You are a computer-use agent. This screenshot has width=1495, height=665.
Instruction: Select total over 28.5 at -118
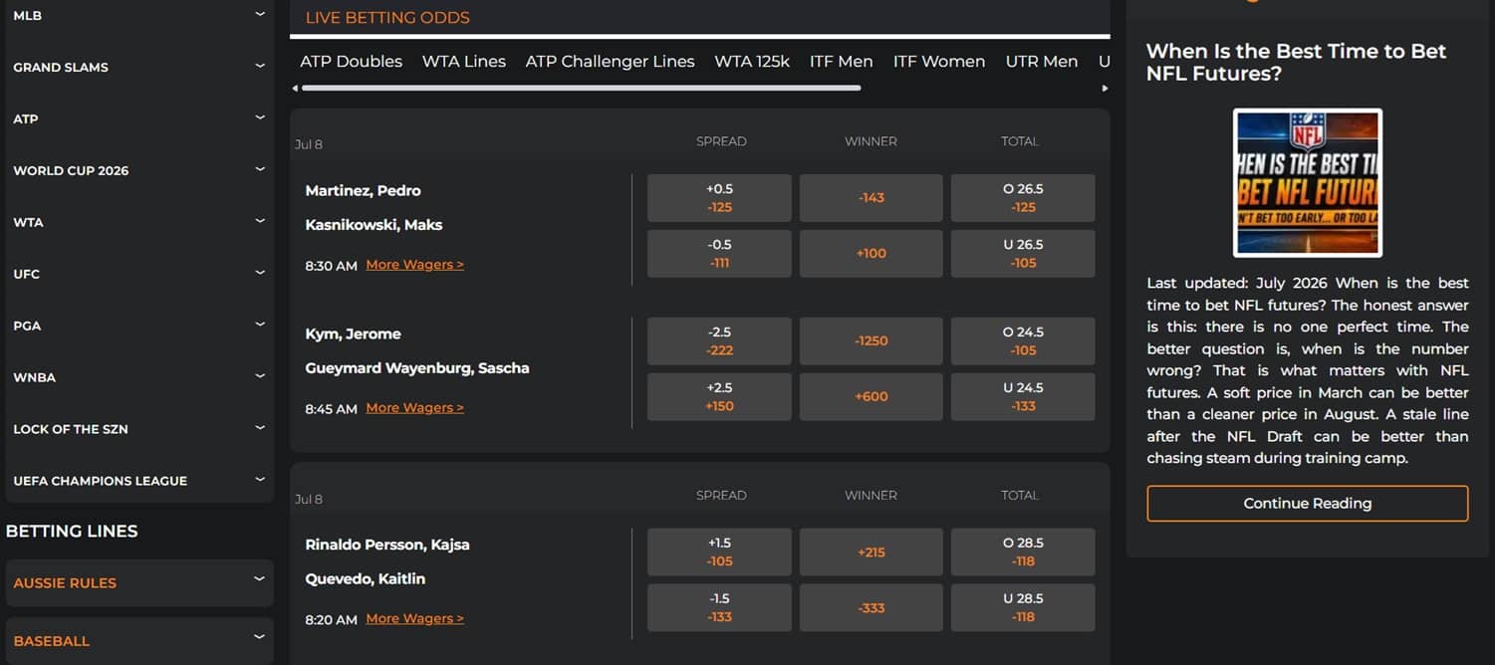click(x=1023, y=553)
